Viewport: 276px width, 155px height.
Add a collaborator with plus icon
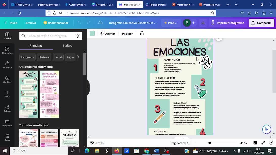(x=193, y=23)
